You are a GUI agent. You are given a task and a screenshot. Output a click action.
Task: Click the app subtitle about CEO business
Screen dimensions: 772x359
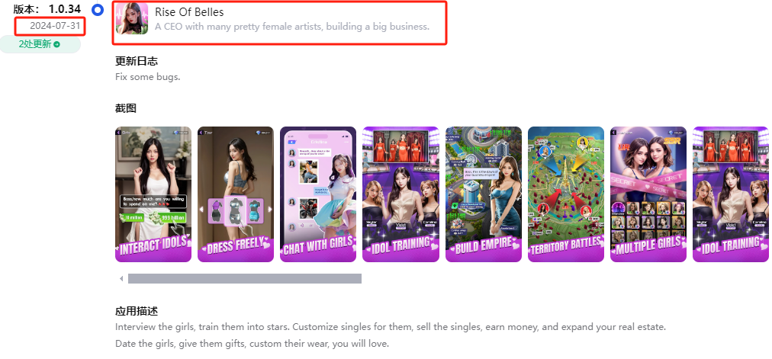pos(292,27)
